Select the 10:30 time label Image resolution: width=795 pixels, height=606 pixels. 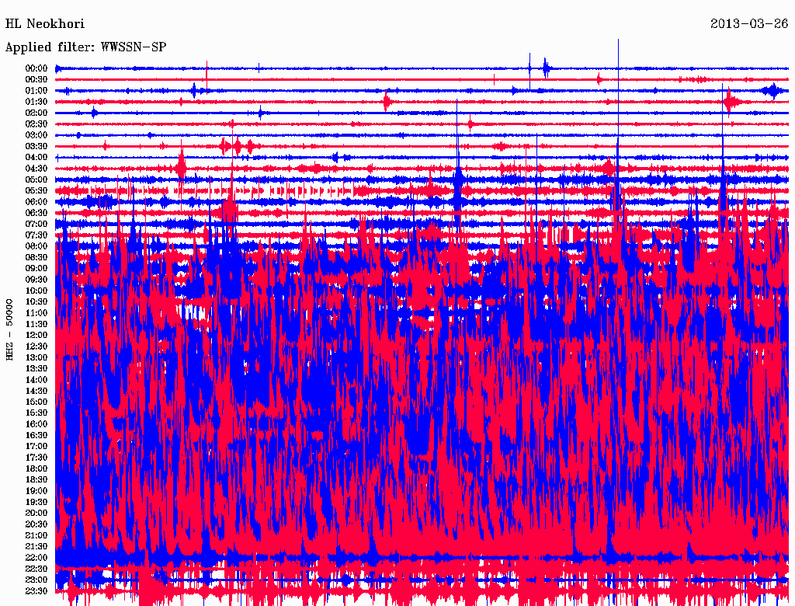(36, 301)
